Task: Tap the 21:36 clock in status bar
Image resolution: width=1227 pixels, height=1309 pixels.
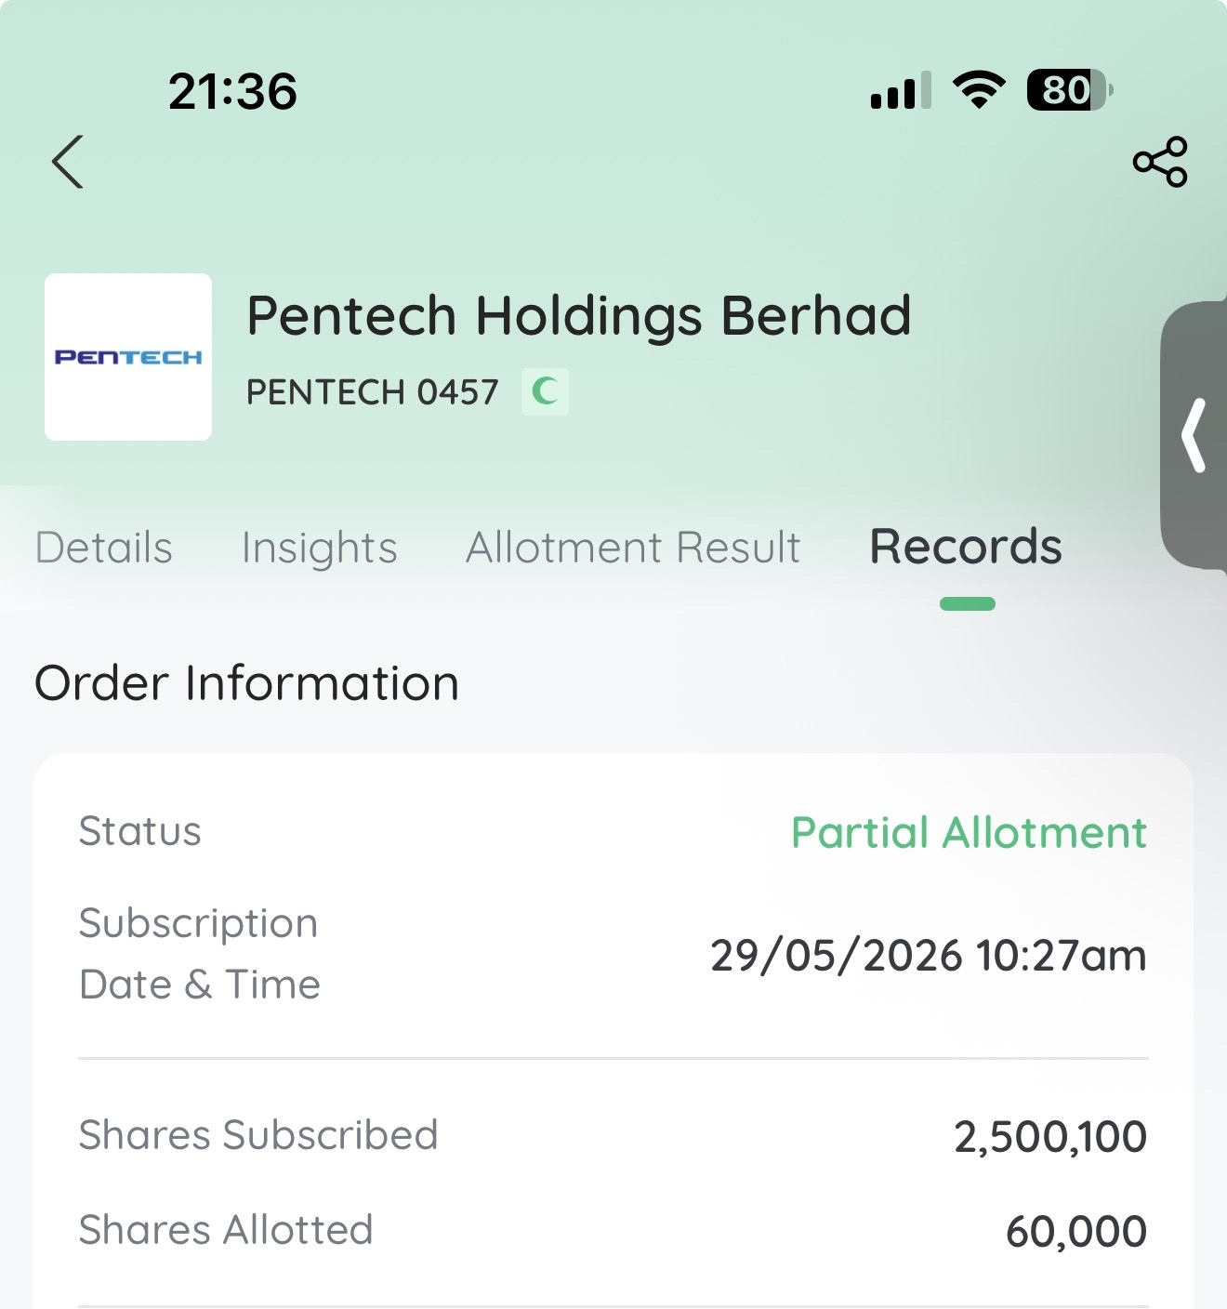Action: click(x=232, y=91)
